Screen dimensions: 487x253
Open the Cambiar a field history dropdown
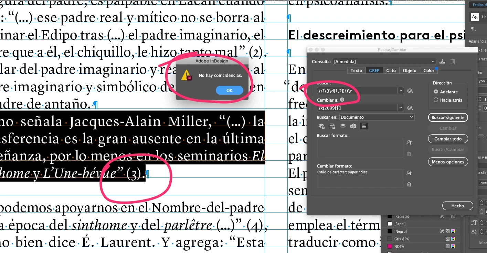(x=401, y=108)
